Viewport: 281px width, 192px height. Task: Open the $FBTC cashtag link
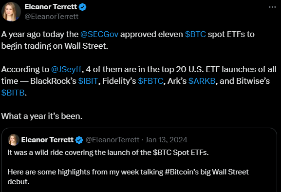[150, 81]
